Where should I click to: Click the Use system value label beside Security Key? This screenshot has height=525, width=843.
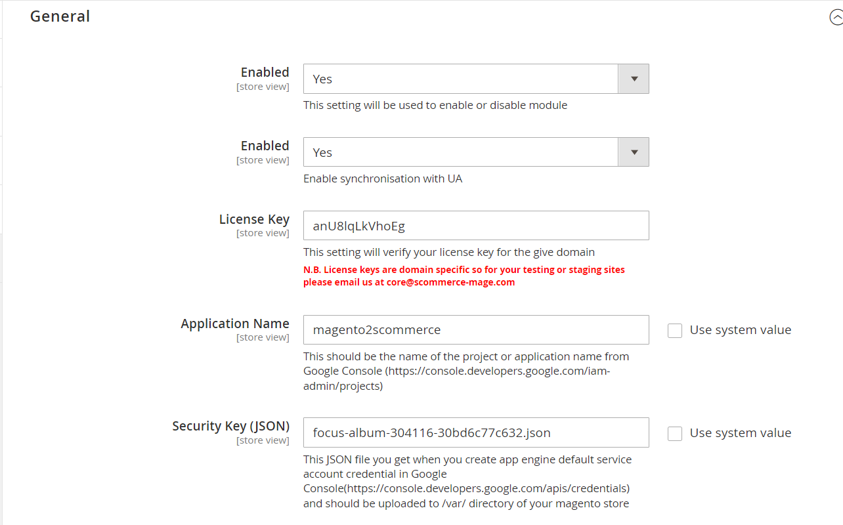click(740, 433)
